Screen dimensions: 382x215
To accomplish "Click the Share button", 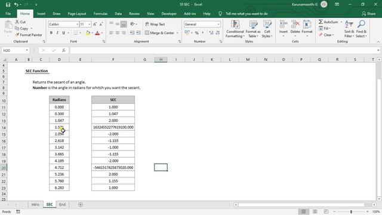I will pos(368,14).
